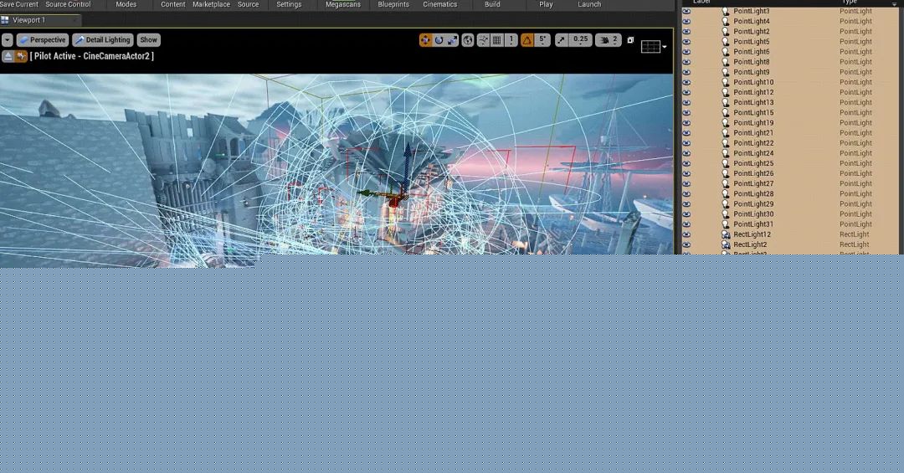Open the viewport options dropdown arrow
Image resolution: width=904 pixels, height=473 pixels.
(x=8, y=40)
